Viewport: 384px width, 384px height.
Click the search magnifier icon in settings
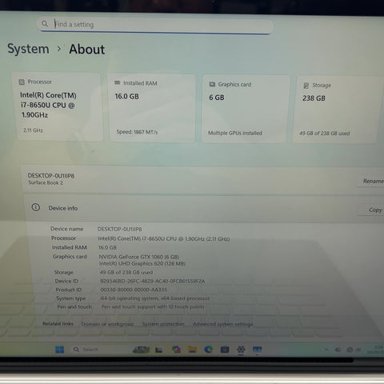point(45,24)
